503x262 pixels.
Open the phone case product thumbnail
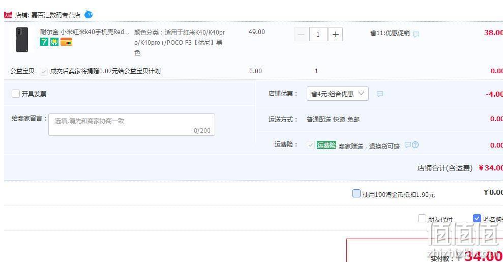(22, 40)
